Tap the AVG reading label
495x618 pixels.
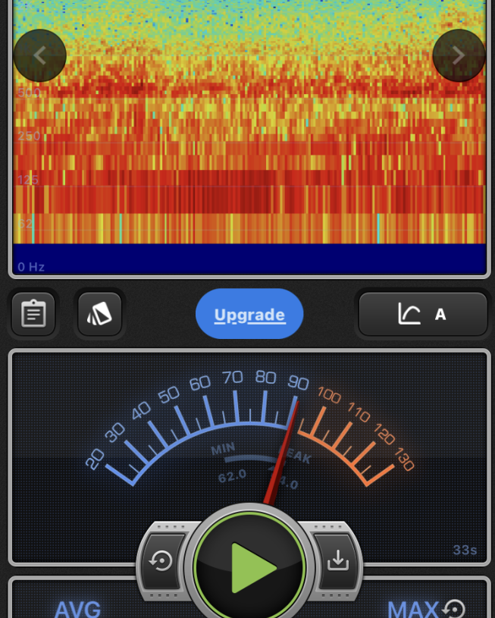pos(77,609)
